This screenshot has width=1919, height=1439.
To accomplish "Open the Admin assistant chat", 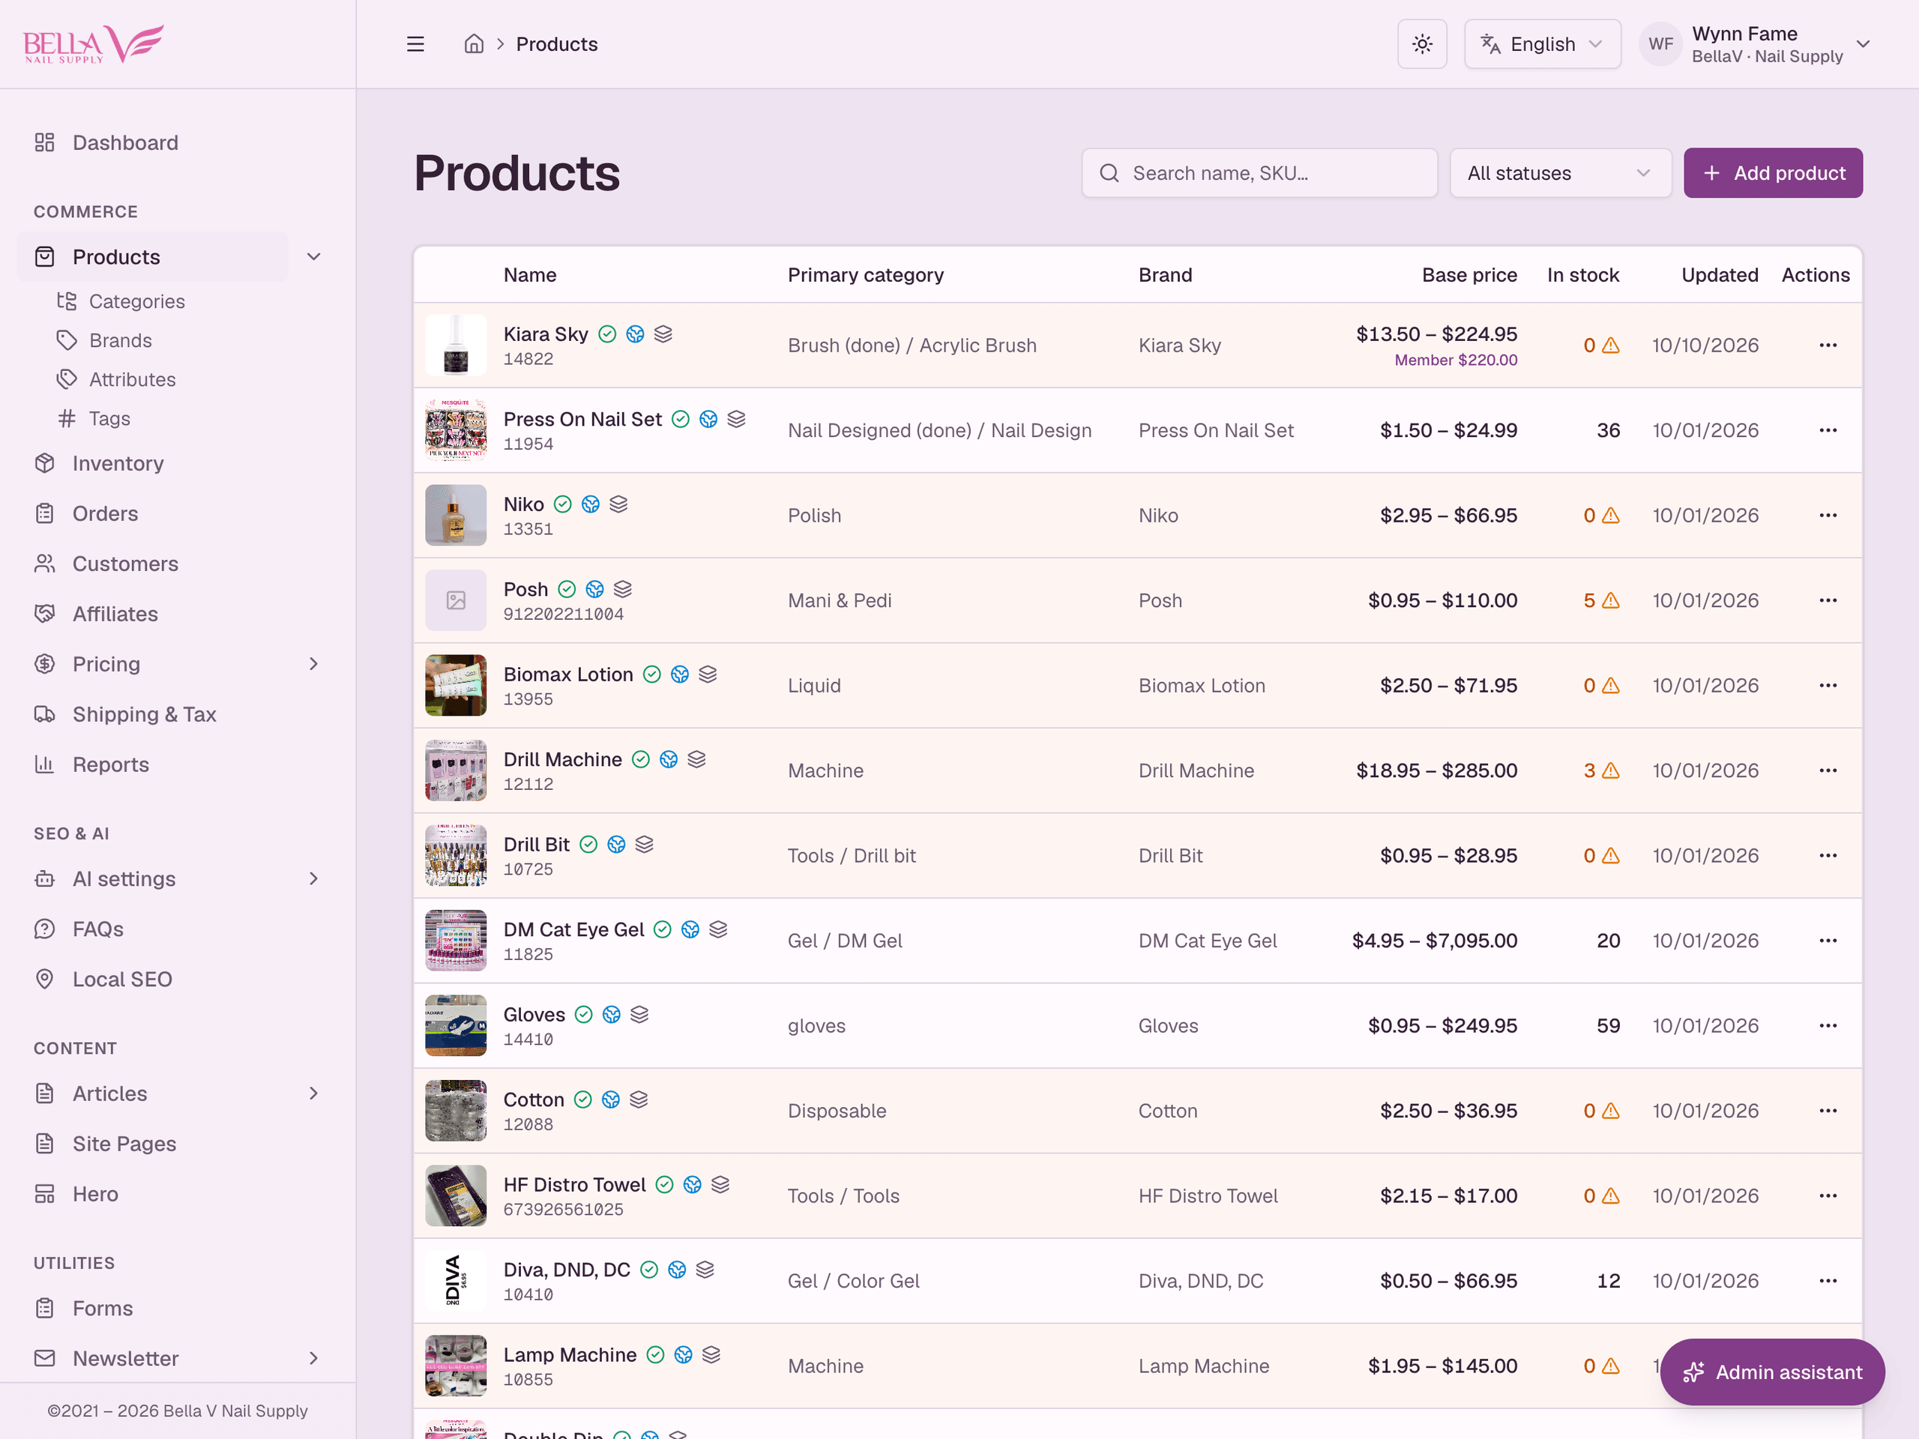I will tap(1771, 1372).
